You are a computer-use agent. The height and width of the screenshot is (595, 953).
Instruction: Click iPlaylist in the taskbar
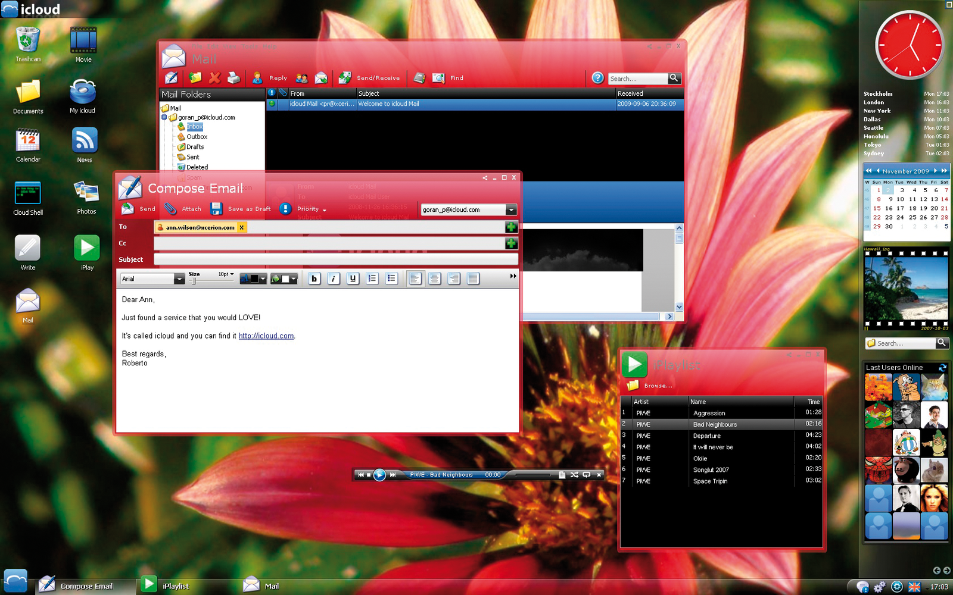coord(166,585)
